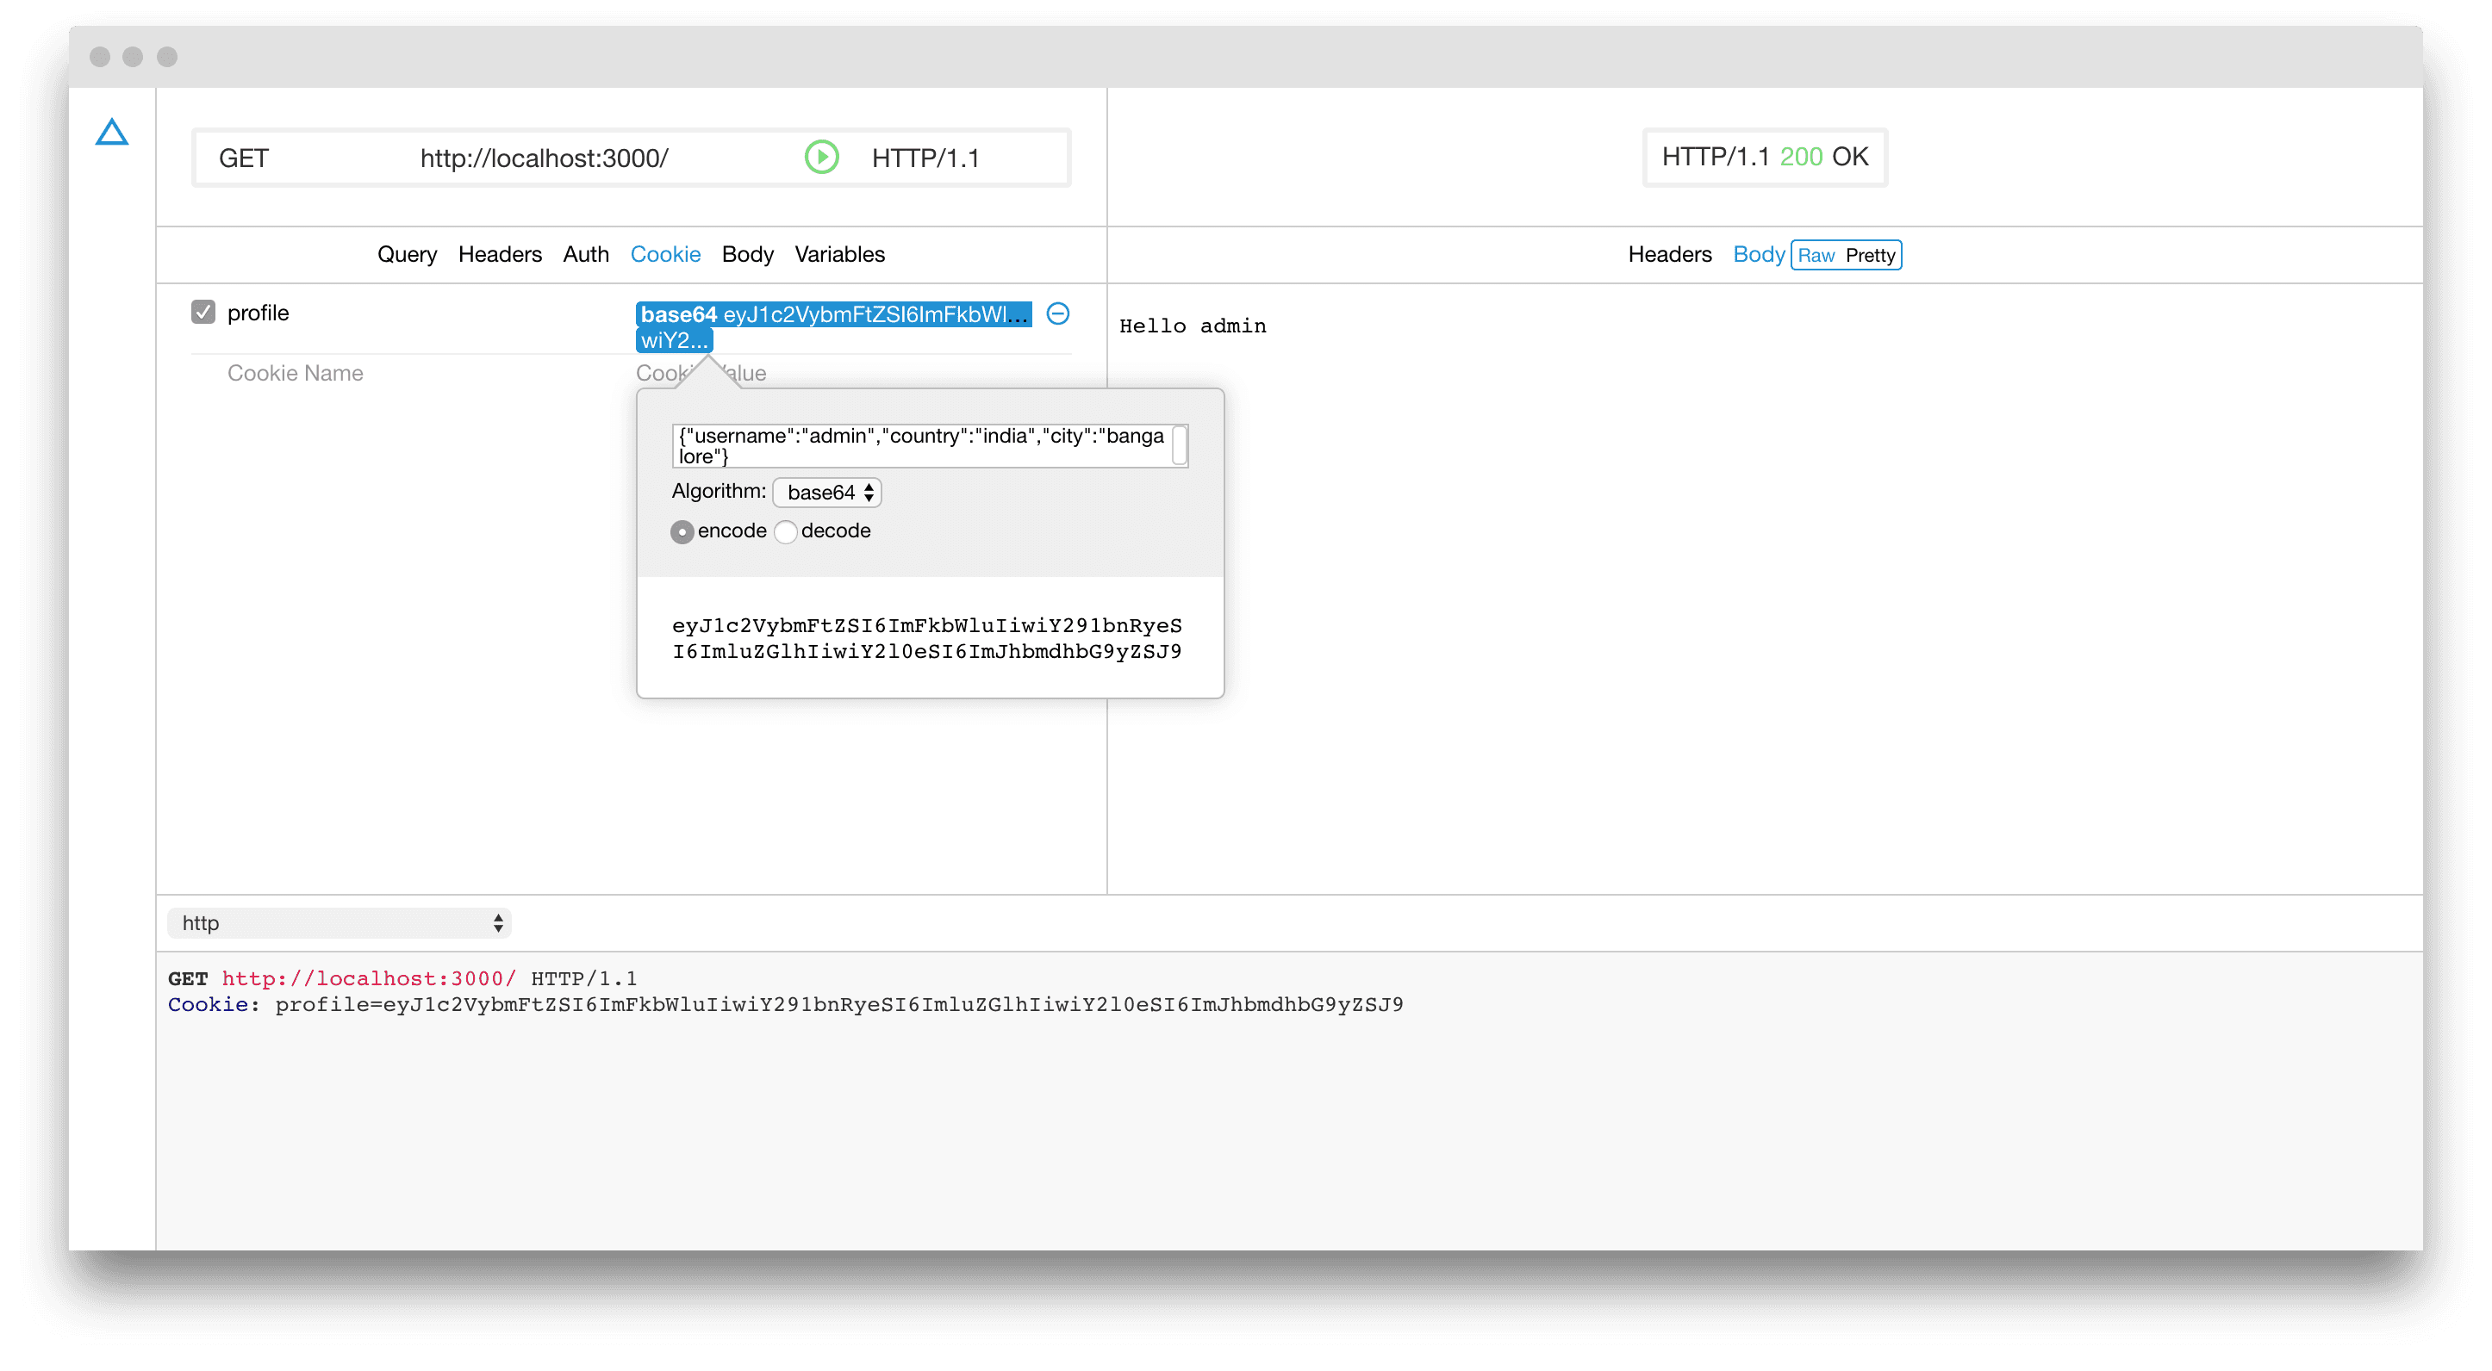Open the response Body tab
Image resolution: width=2492 pixels, height=1371 pixels.
coord(1759,254)
